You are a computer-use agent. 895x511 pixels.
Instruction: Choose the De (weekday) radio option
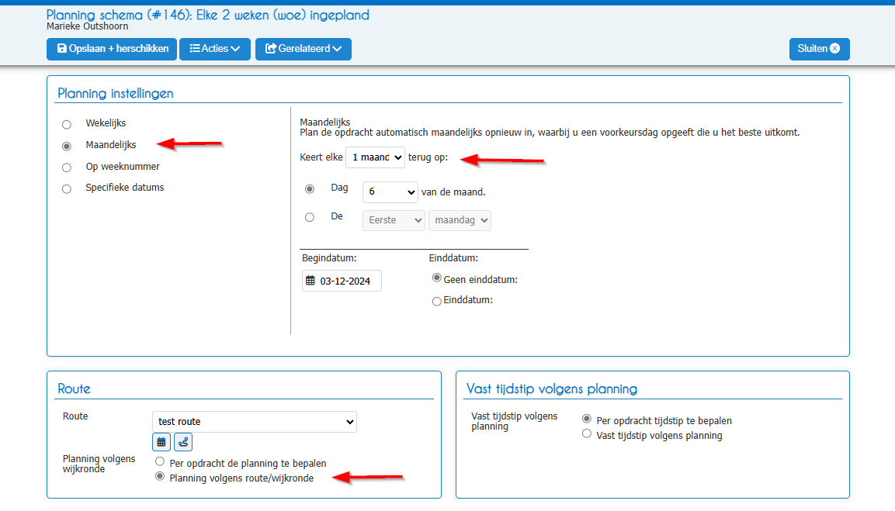click(310, 217)
